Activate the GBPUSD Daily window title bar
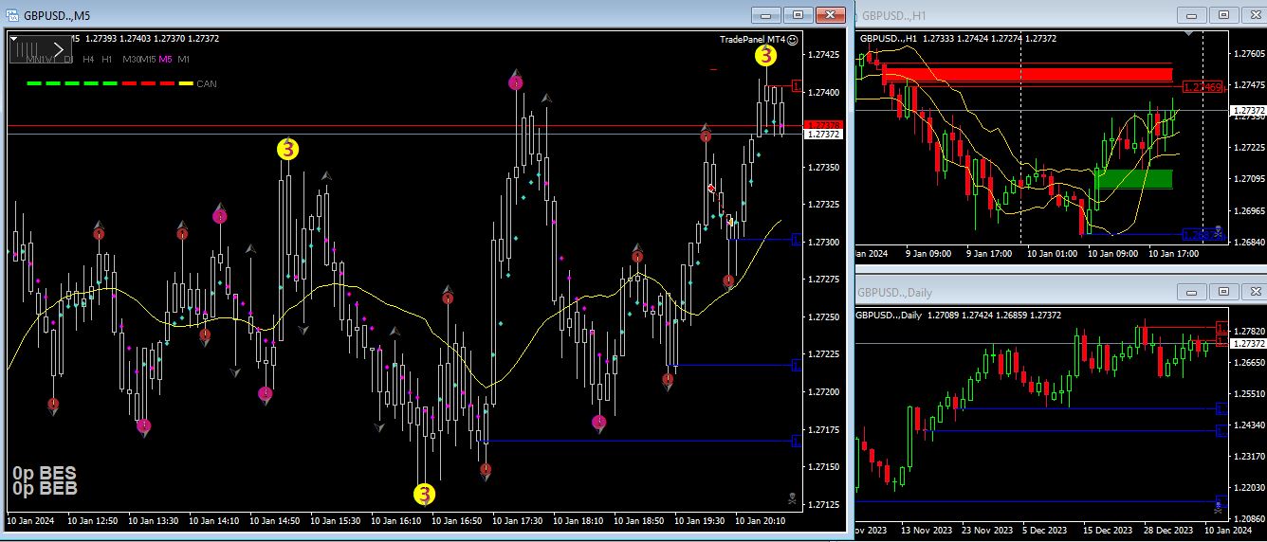This screenshot has width=1267, height=542. pos(1060,293)
